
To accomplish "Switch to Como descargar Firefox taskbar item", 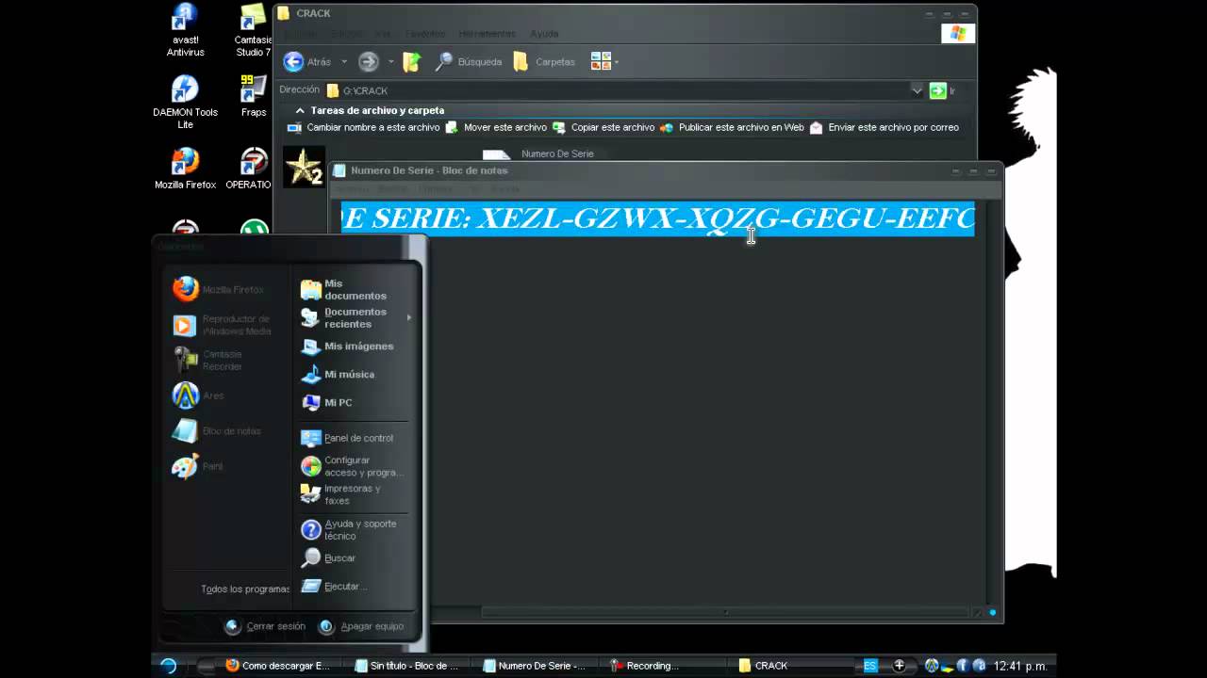I will tap(279, 666).
